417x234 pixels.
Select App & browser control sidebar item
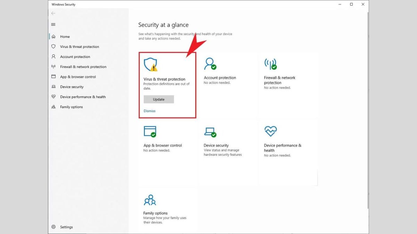point(78,77)
